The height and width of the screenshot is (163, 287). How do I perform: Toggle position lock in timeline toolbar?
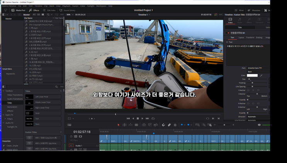click(x=175, y=125)
